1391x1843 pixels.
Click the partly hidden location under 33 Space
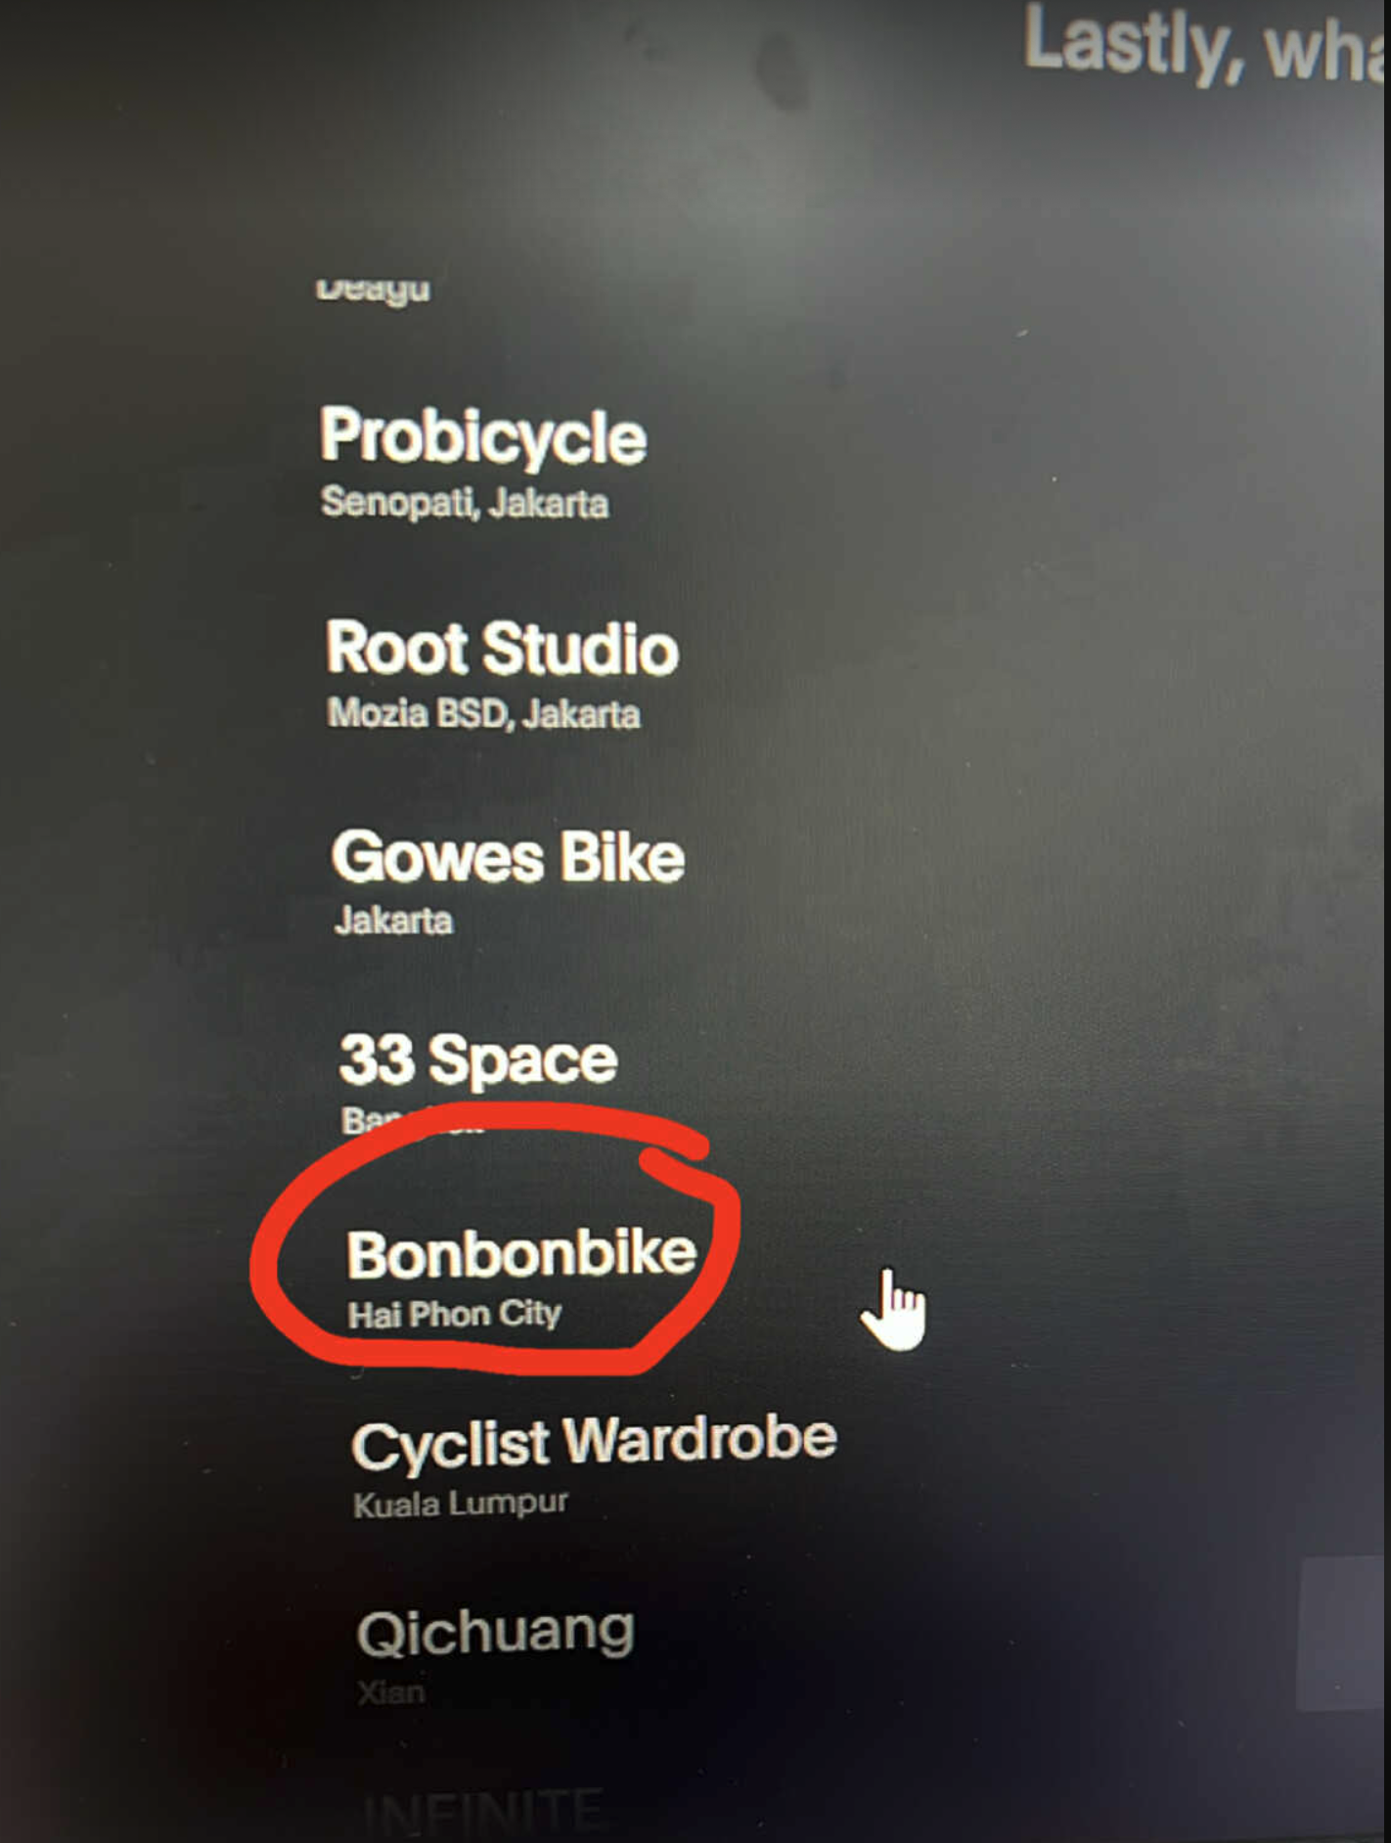(411, 1119)
